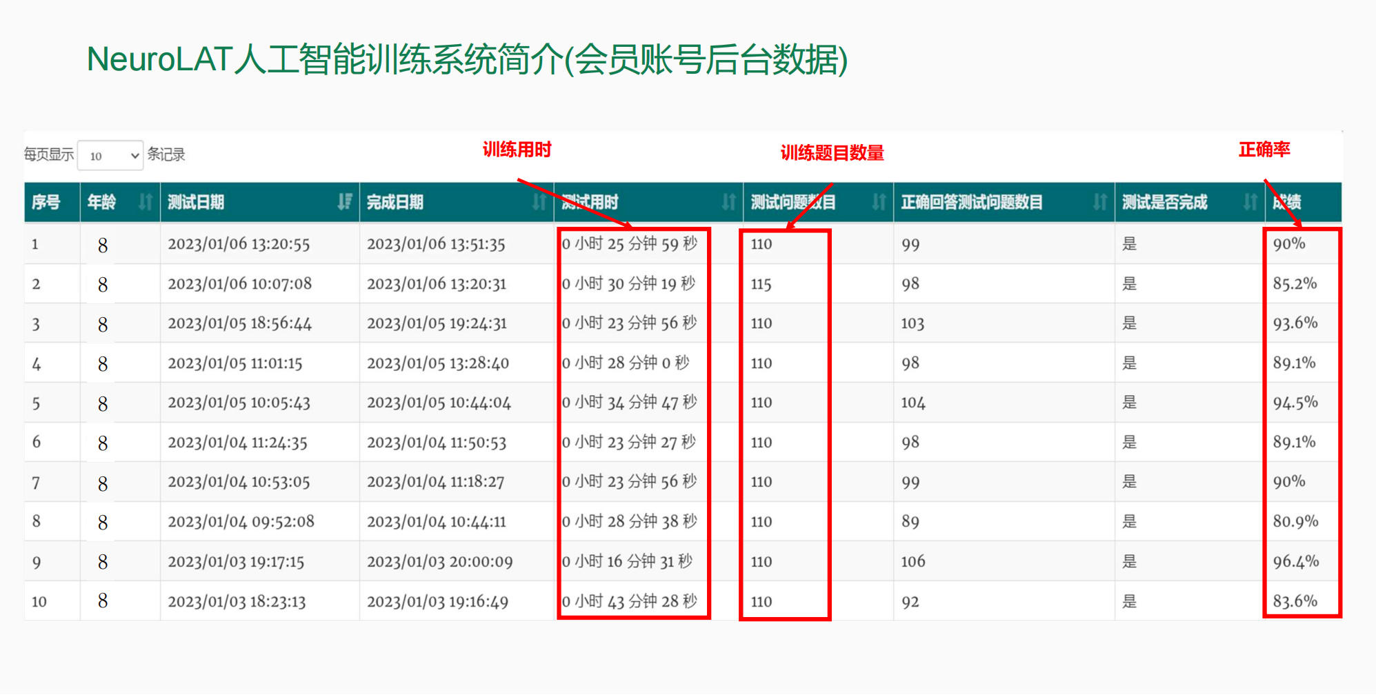Click duration 0 小时 23 分钟 27 秒
Image resolution: width=1376 pixels, height=697 pixels.
click(x=629, y=443)
